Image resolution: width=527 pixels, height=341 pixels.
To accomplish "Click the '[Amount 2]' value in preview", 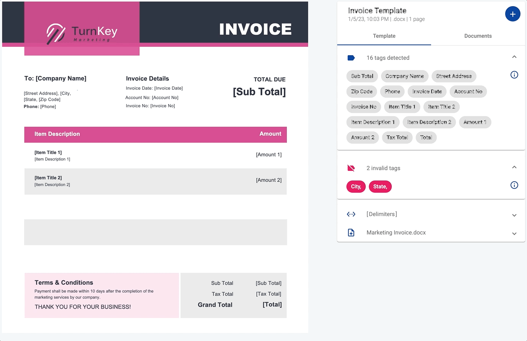I will (x=268, y=180).
